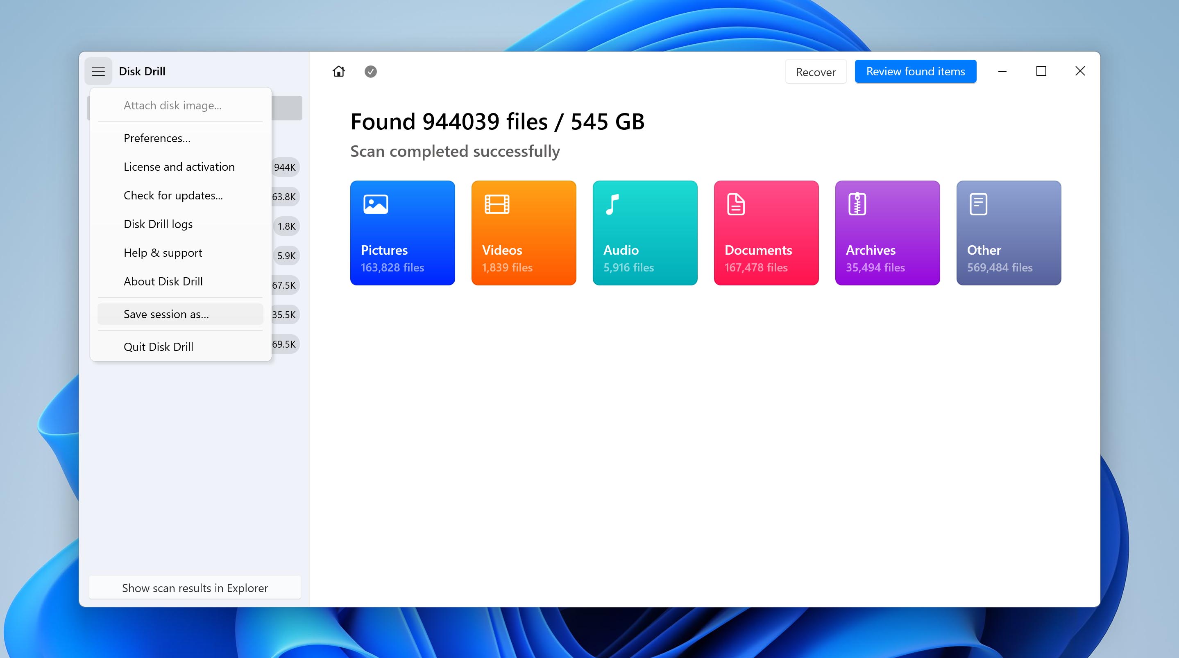The width and height of the screenshot is (1179, 658).
Task: Click the music note icon on Audio card
Action: pyautogui.click(x=612, y=204)
